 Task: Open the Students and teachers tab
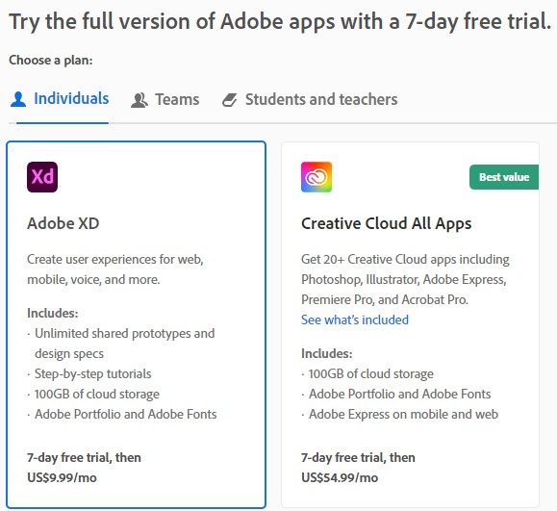click(310, 99)
